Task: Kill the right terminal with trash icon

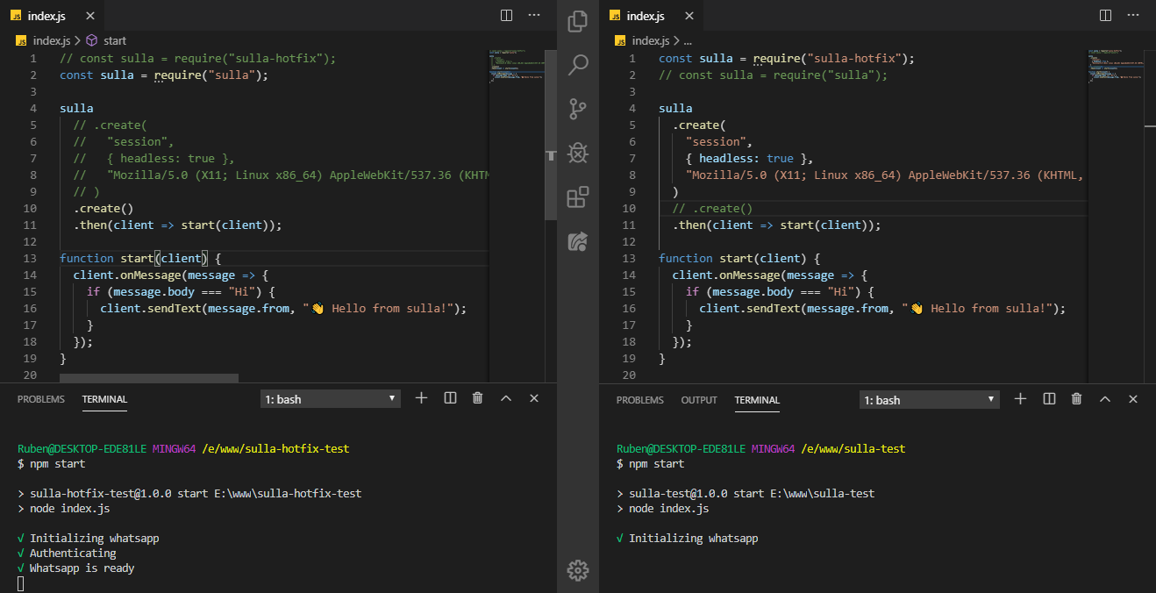Action: [x=1076, y=398]
